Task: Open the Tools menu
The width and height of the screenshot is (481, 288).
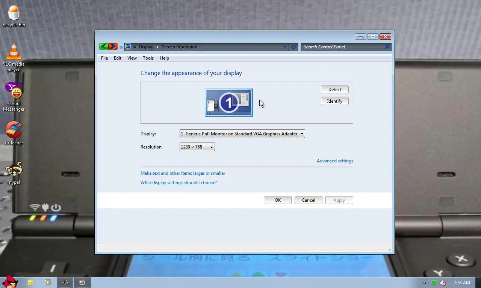Action: pos(148,58)
